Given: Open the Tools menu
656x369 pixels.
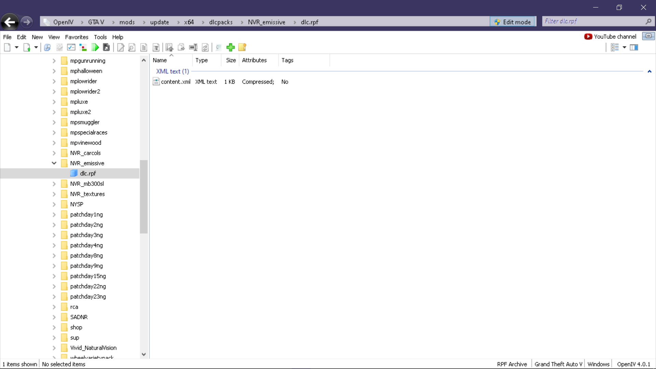Looking at the screenshot, I should [100, 37].
